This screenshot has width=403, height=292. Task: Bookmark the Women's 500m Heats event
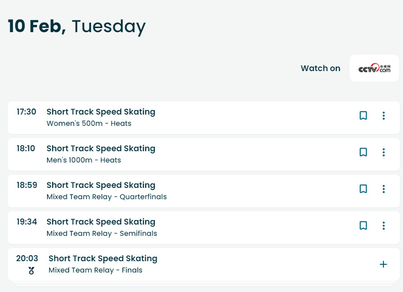(363, 115)
